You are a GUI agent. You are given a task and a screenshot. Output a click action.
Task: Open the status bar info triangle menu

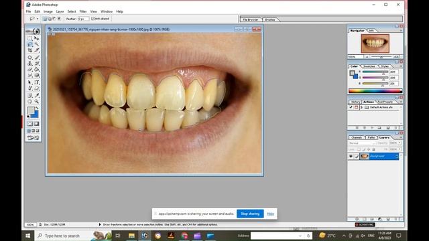[100, 224]
